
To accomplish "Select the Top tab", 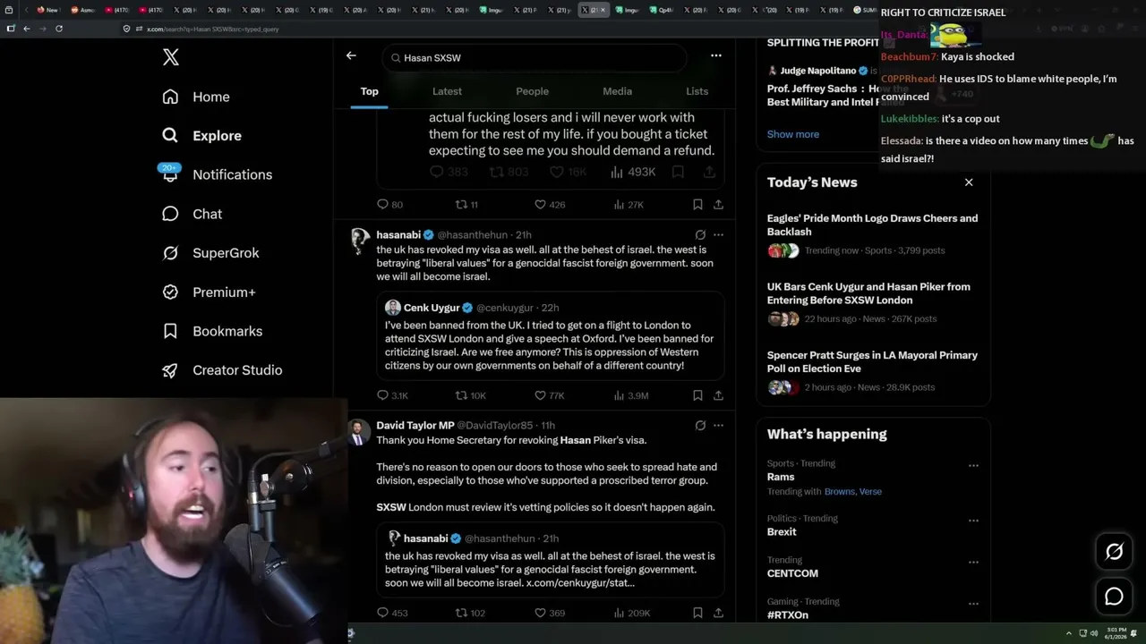I will 369,91.
